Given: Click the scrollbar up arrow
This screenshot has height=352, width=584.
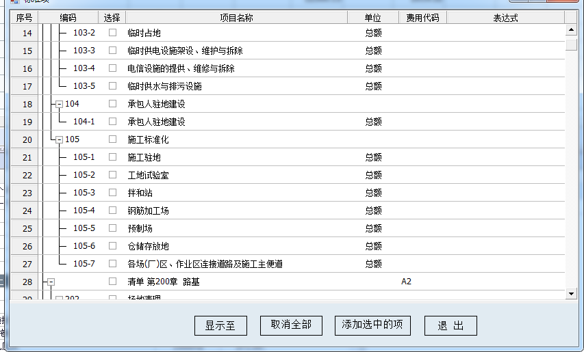Looking at the screenshot, I should point(572,30).
